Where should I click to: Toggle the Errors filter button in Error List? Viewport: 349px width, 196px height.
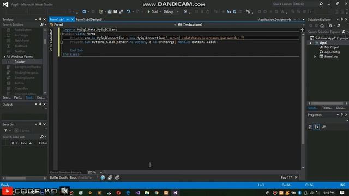click(x=22, y=131)
